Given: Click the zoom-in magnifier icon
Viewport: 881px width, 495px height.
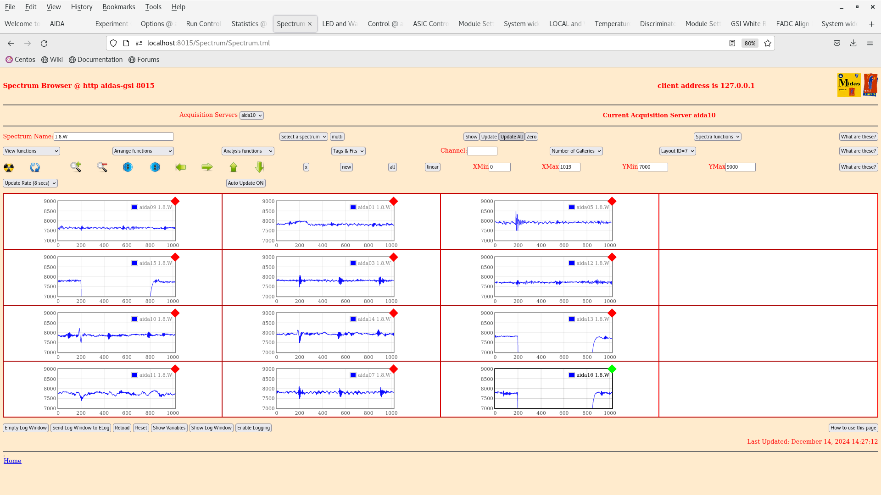Looking at the screenshot, I should click(76, 167).
